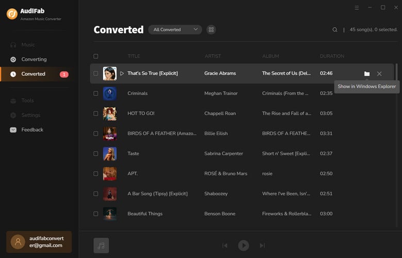
Task: Check the A Bar Song (Tipsy) checkbox
Action: click(96, 194)
